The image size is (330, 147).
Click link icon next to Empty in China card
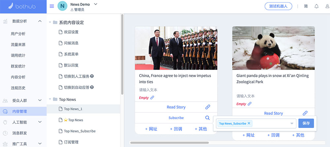pyautogui.click(x=152, y=98)
